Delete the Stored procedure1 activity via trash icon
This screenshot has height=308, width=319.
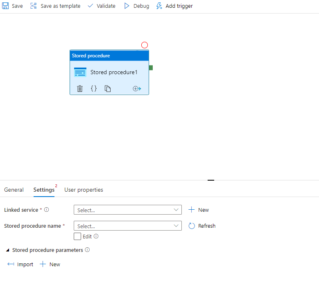[80, 88]
